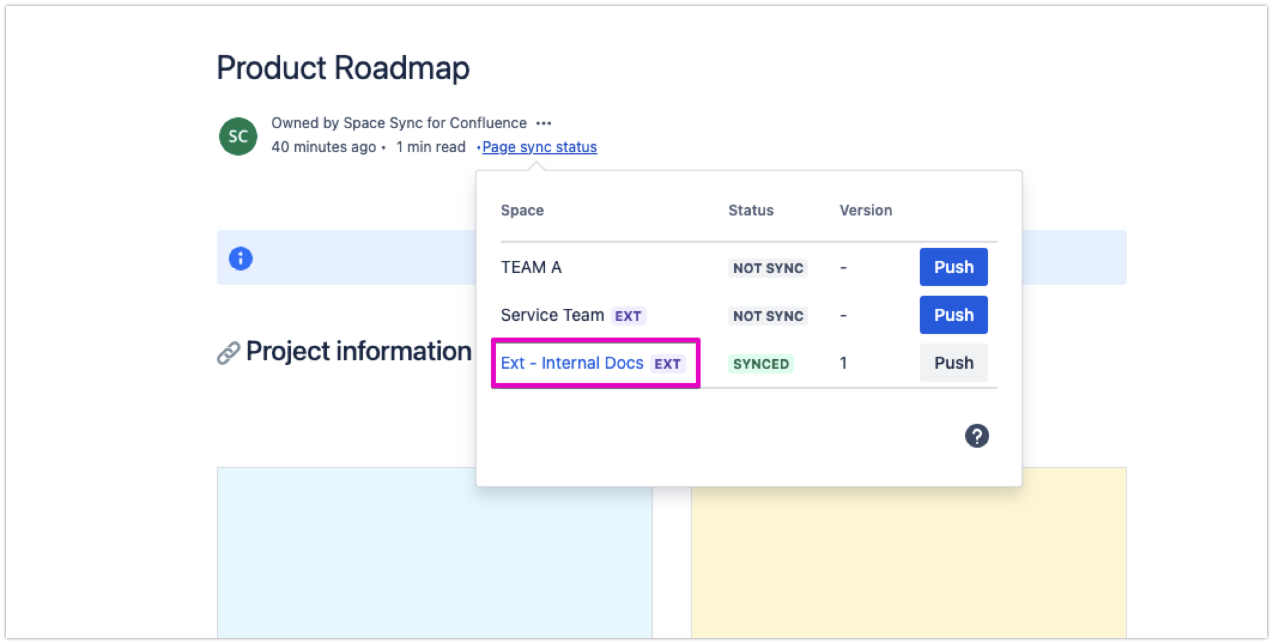1273x644 pixels.
Task: Click the EXT badge beside Internal Docs
Action: [667, 364]
